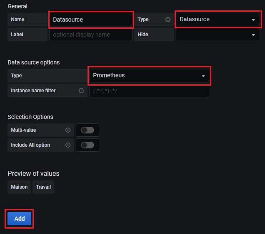Open the Prometheus data source type dropdown
Screen dimensions: 265x234
pos(149,76)
